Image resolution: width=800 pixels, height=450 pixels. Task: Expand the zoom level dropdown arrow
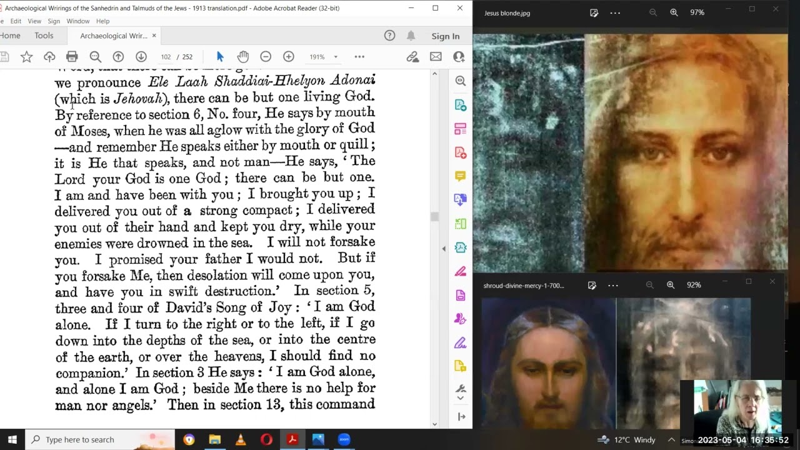pos(336,57)
